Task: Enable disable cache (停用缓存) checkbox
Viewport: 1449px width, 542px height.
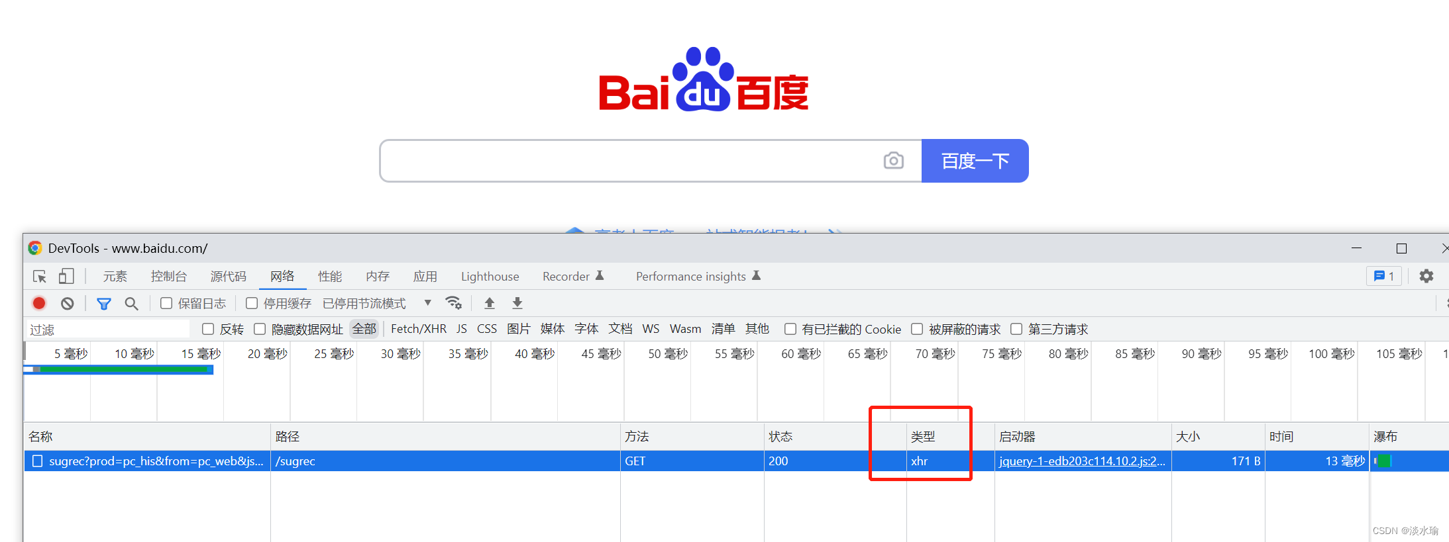Action: (x=252, y=303)
